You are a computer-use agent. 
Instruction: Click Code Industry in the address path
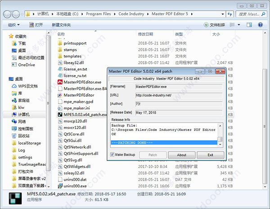pos(131,14)
